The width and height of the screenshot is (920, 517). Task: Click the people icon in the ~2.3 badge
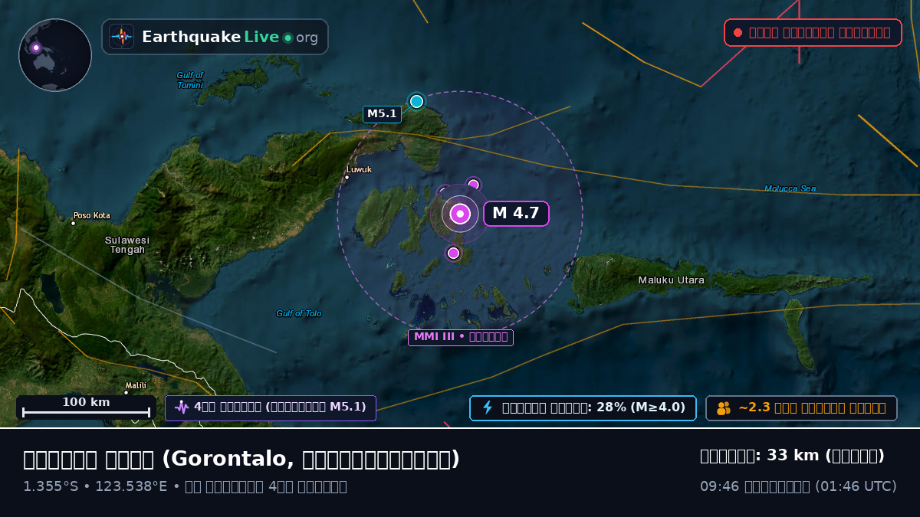pos(724,408)
